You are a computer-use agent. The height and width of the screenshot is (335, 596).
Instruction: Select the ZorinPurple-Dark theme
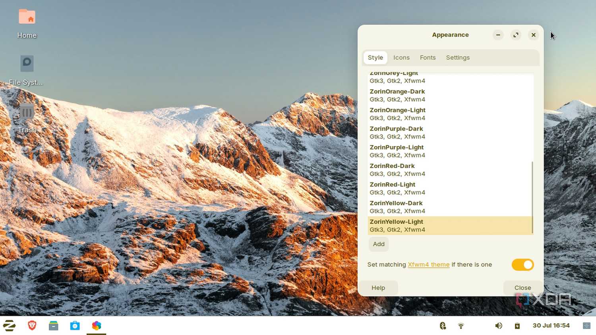click(x=450, y=133)
